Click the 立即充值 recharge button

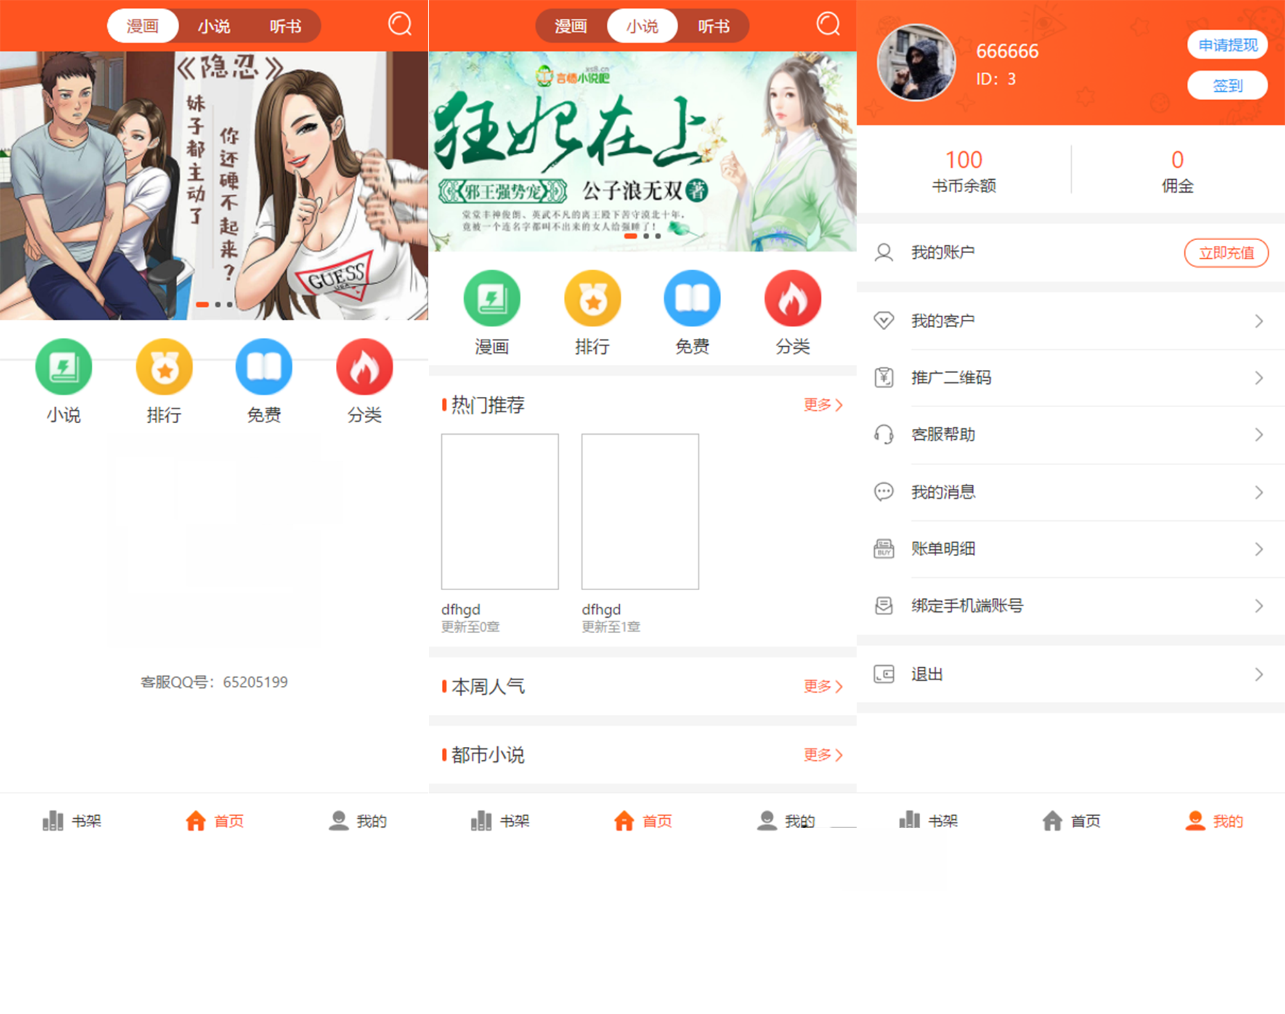pyautogui.click(x=1225, y=253)
